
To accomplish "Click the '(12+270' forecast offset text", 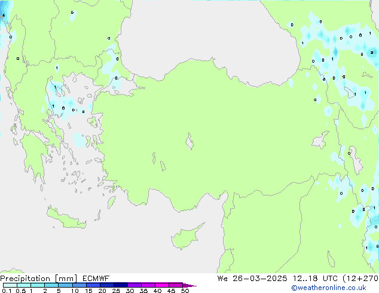I will tap(360, 278).
